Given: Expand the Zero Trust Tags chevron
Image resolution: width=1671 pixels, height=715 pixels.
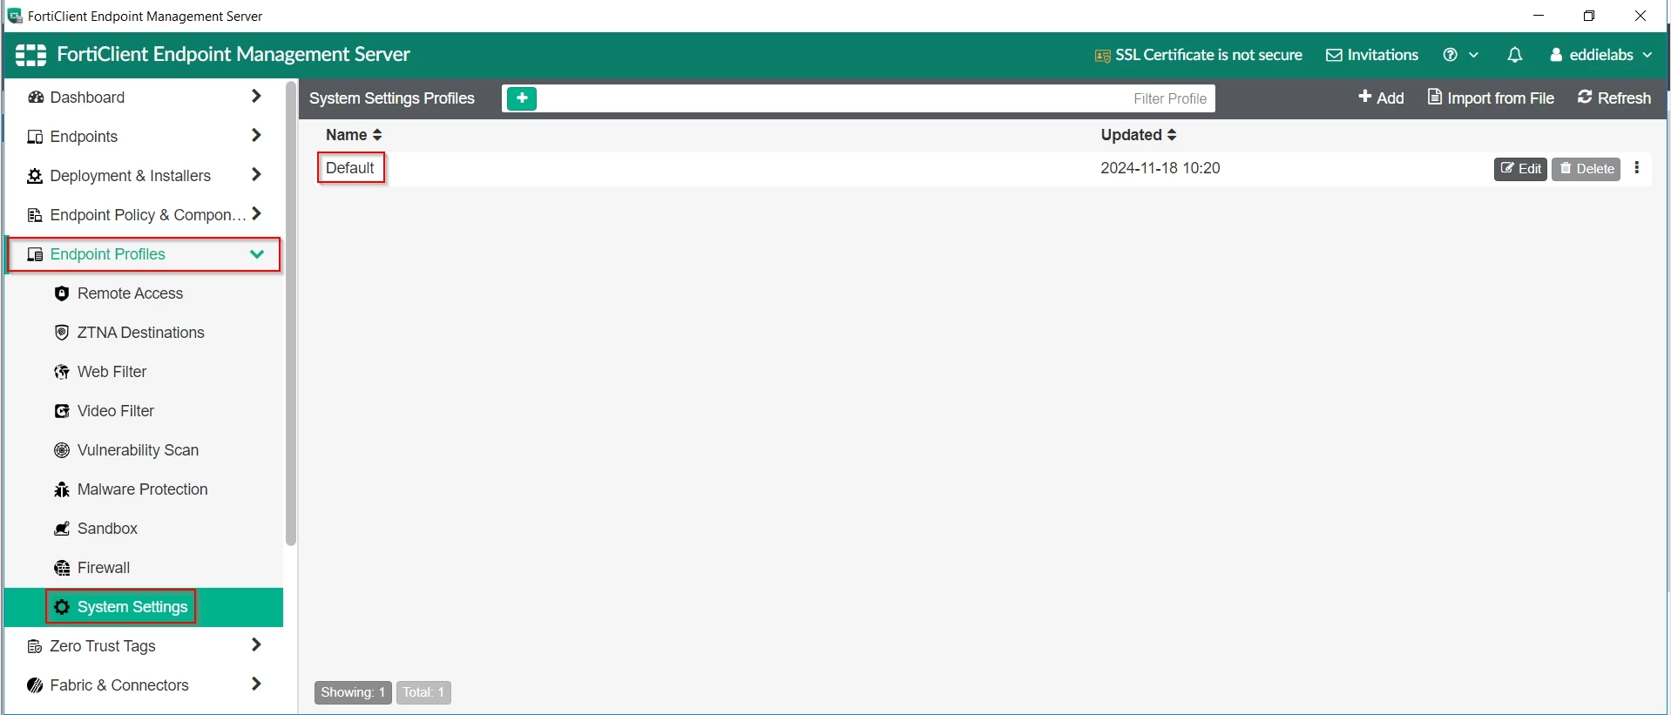Looking at the screenshot, I should pyautogui.click(x=256, y=645).
